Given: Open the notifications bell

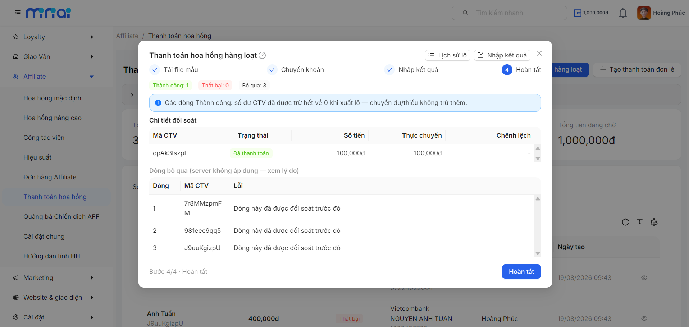Looking at the screenshot, I should coord(623,13).
